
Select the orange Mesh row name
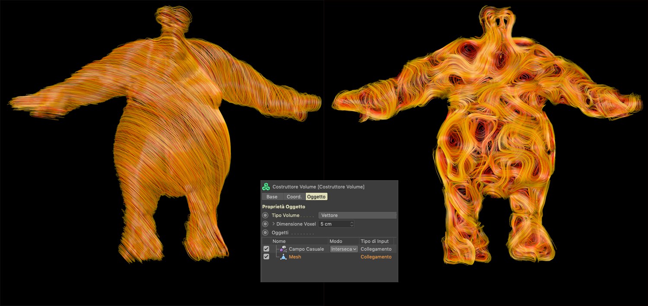tap(295, 257)
